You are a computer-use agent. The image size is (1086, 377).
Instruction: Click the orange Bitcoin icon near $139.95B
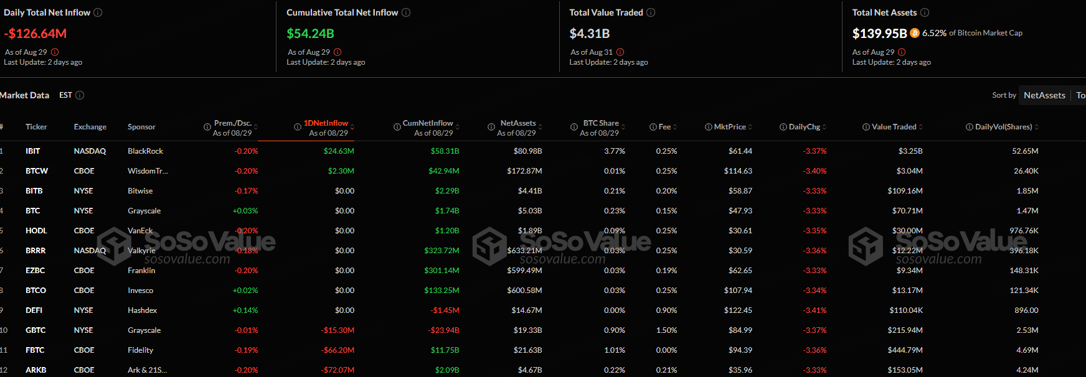tap(915, 33)
